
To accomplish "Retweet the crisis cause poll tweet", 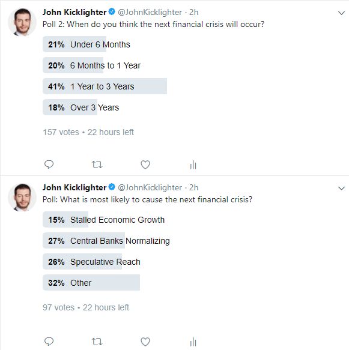I will [x=97, y=342].
